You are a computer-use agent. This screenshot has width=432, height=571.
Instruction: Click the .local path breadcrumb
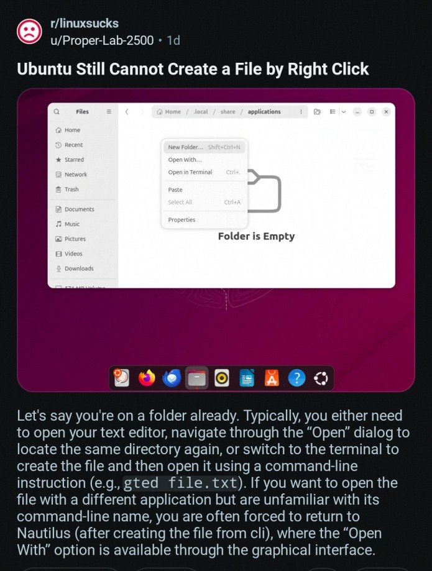coord(201,112)
